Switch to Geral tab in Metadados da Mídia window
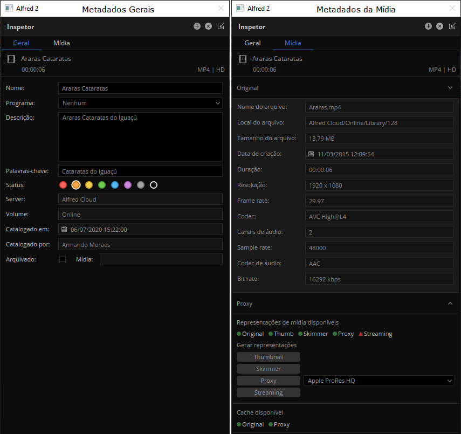This screenshot has width=461, height=434. point(252,43)
